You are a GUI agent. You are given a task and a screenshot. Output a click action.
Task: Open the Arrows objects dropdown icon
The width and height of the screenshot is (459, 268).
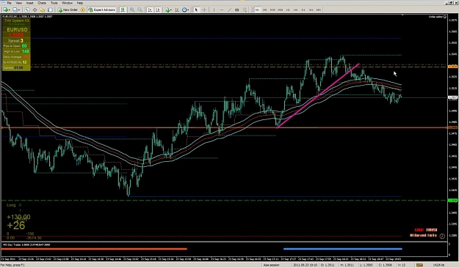click(x=245, y=10)
